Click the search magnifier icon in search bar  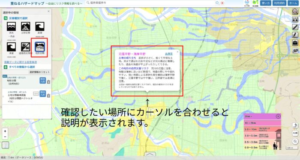pyautogui.click(x=217, y=3)
